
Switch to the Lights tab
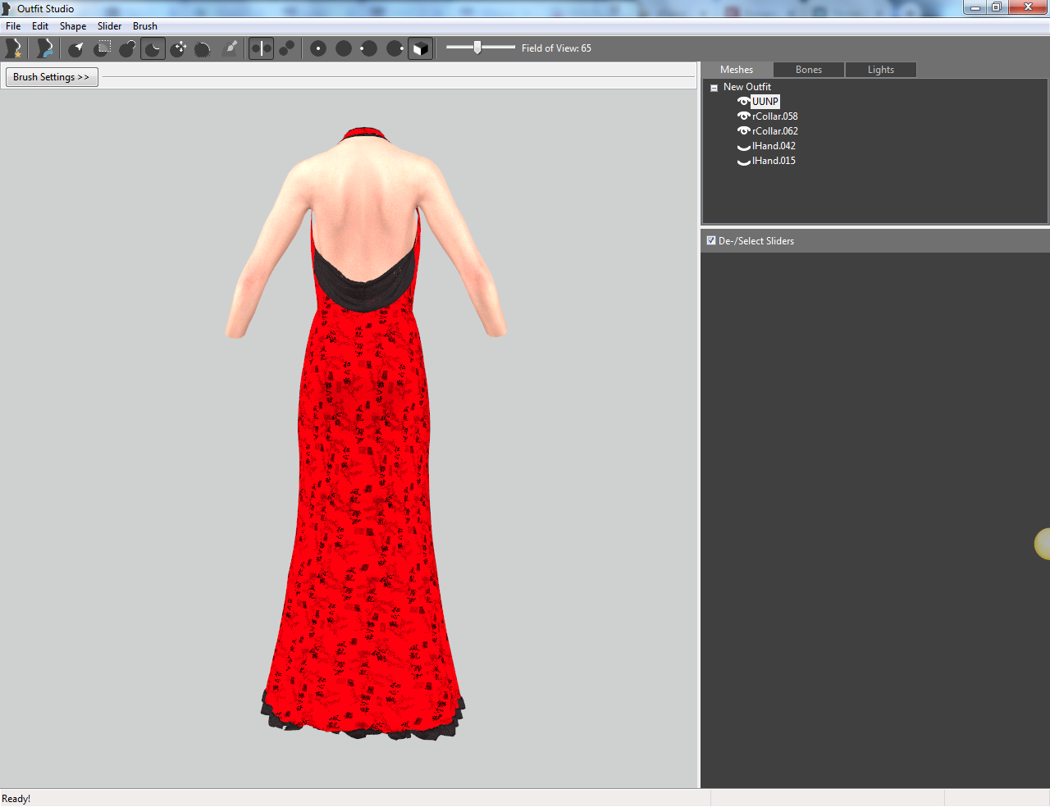coord(881,70)
